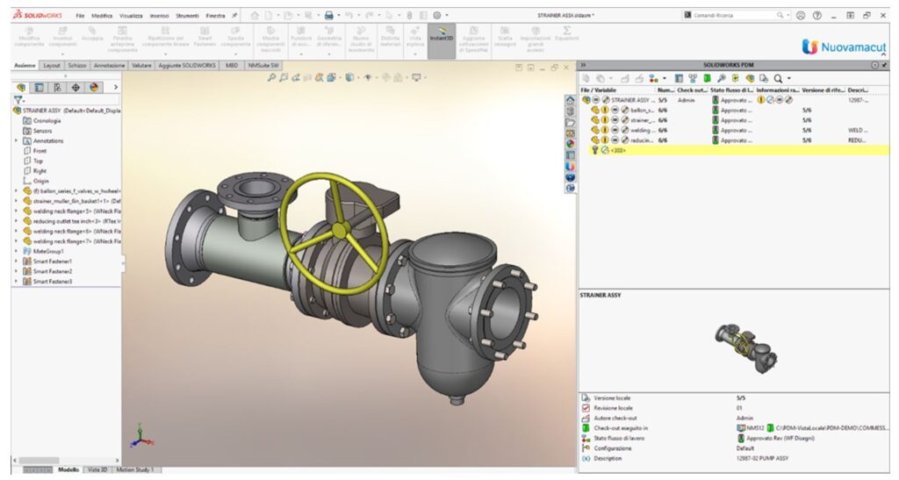Switch to the Valutare tab

141,65
